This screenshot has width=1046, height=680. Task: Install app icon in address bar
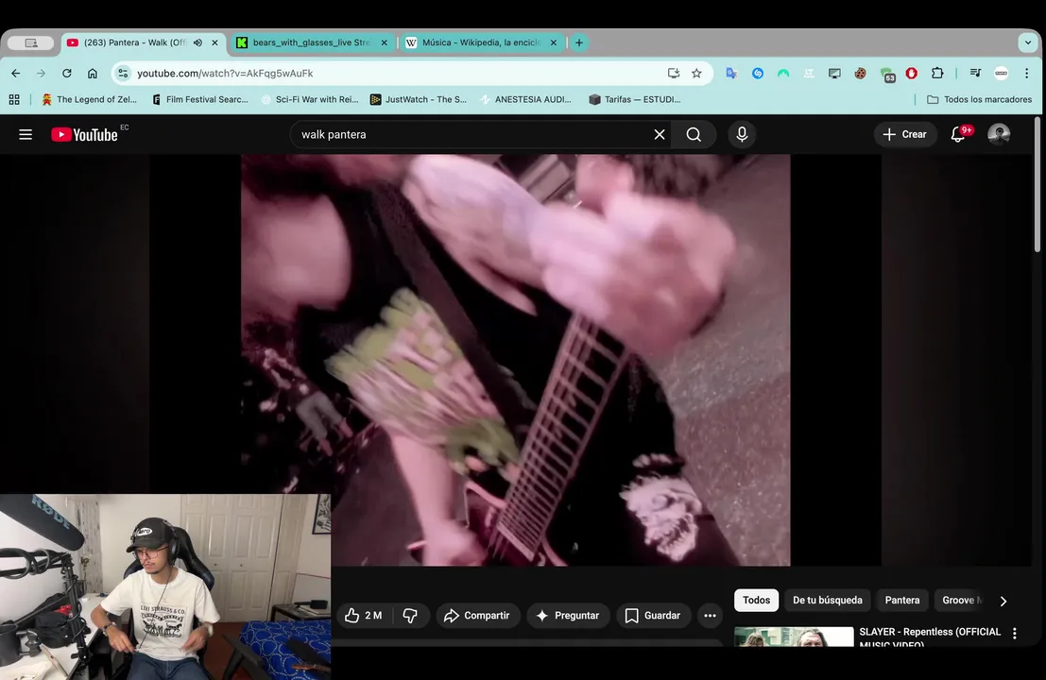(x=673, y=74)
